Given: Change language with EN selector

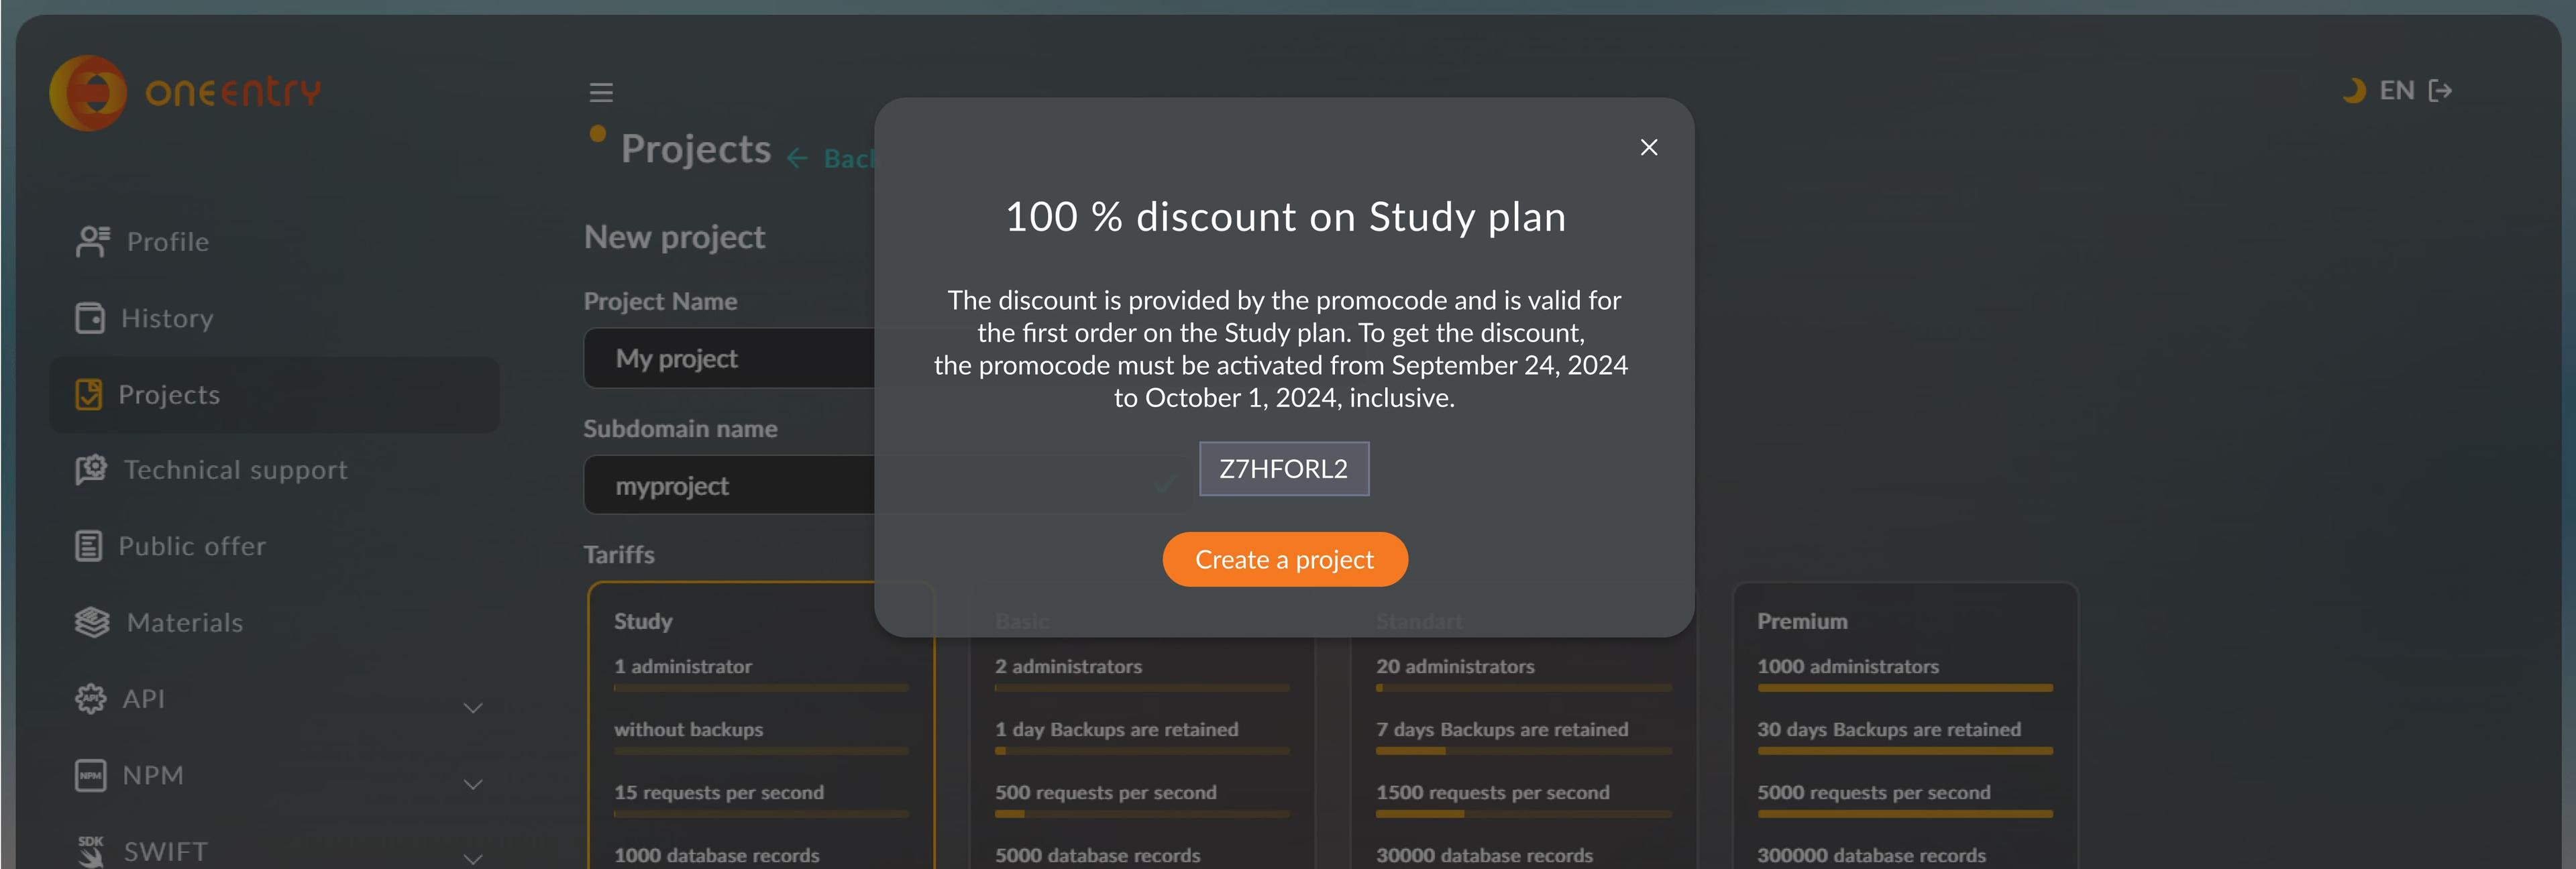Looking at the screenshot, I should pos(2396,91).
